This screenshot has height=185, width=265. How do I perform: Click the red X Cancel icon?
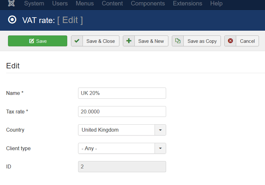(x=230, y=41)
